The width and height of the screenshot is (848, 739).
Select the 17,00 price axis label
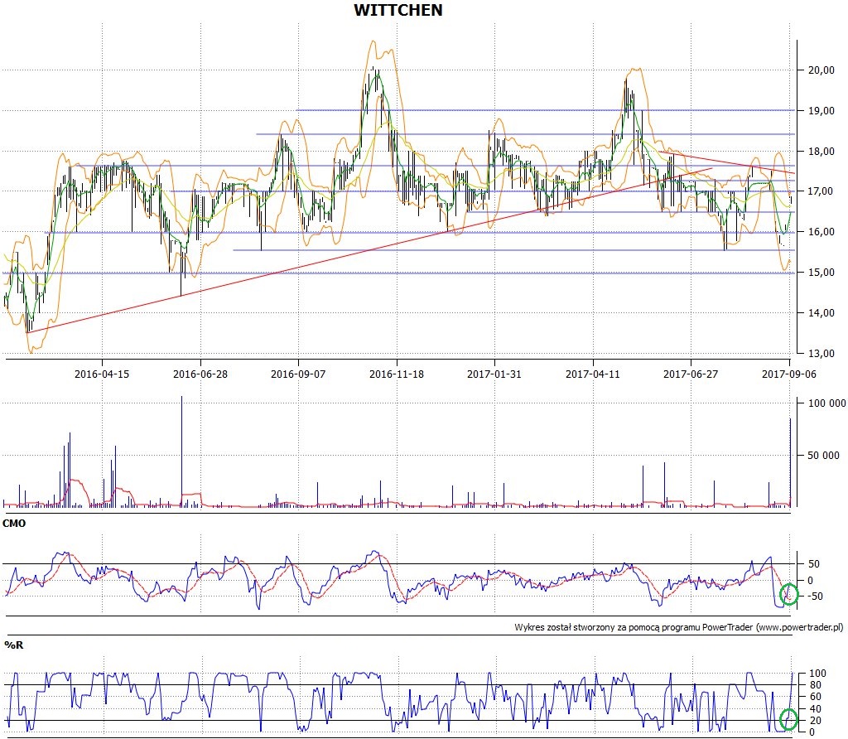click(821, 191)
